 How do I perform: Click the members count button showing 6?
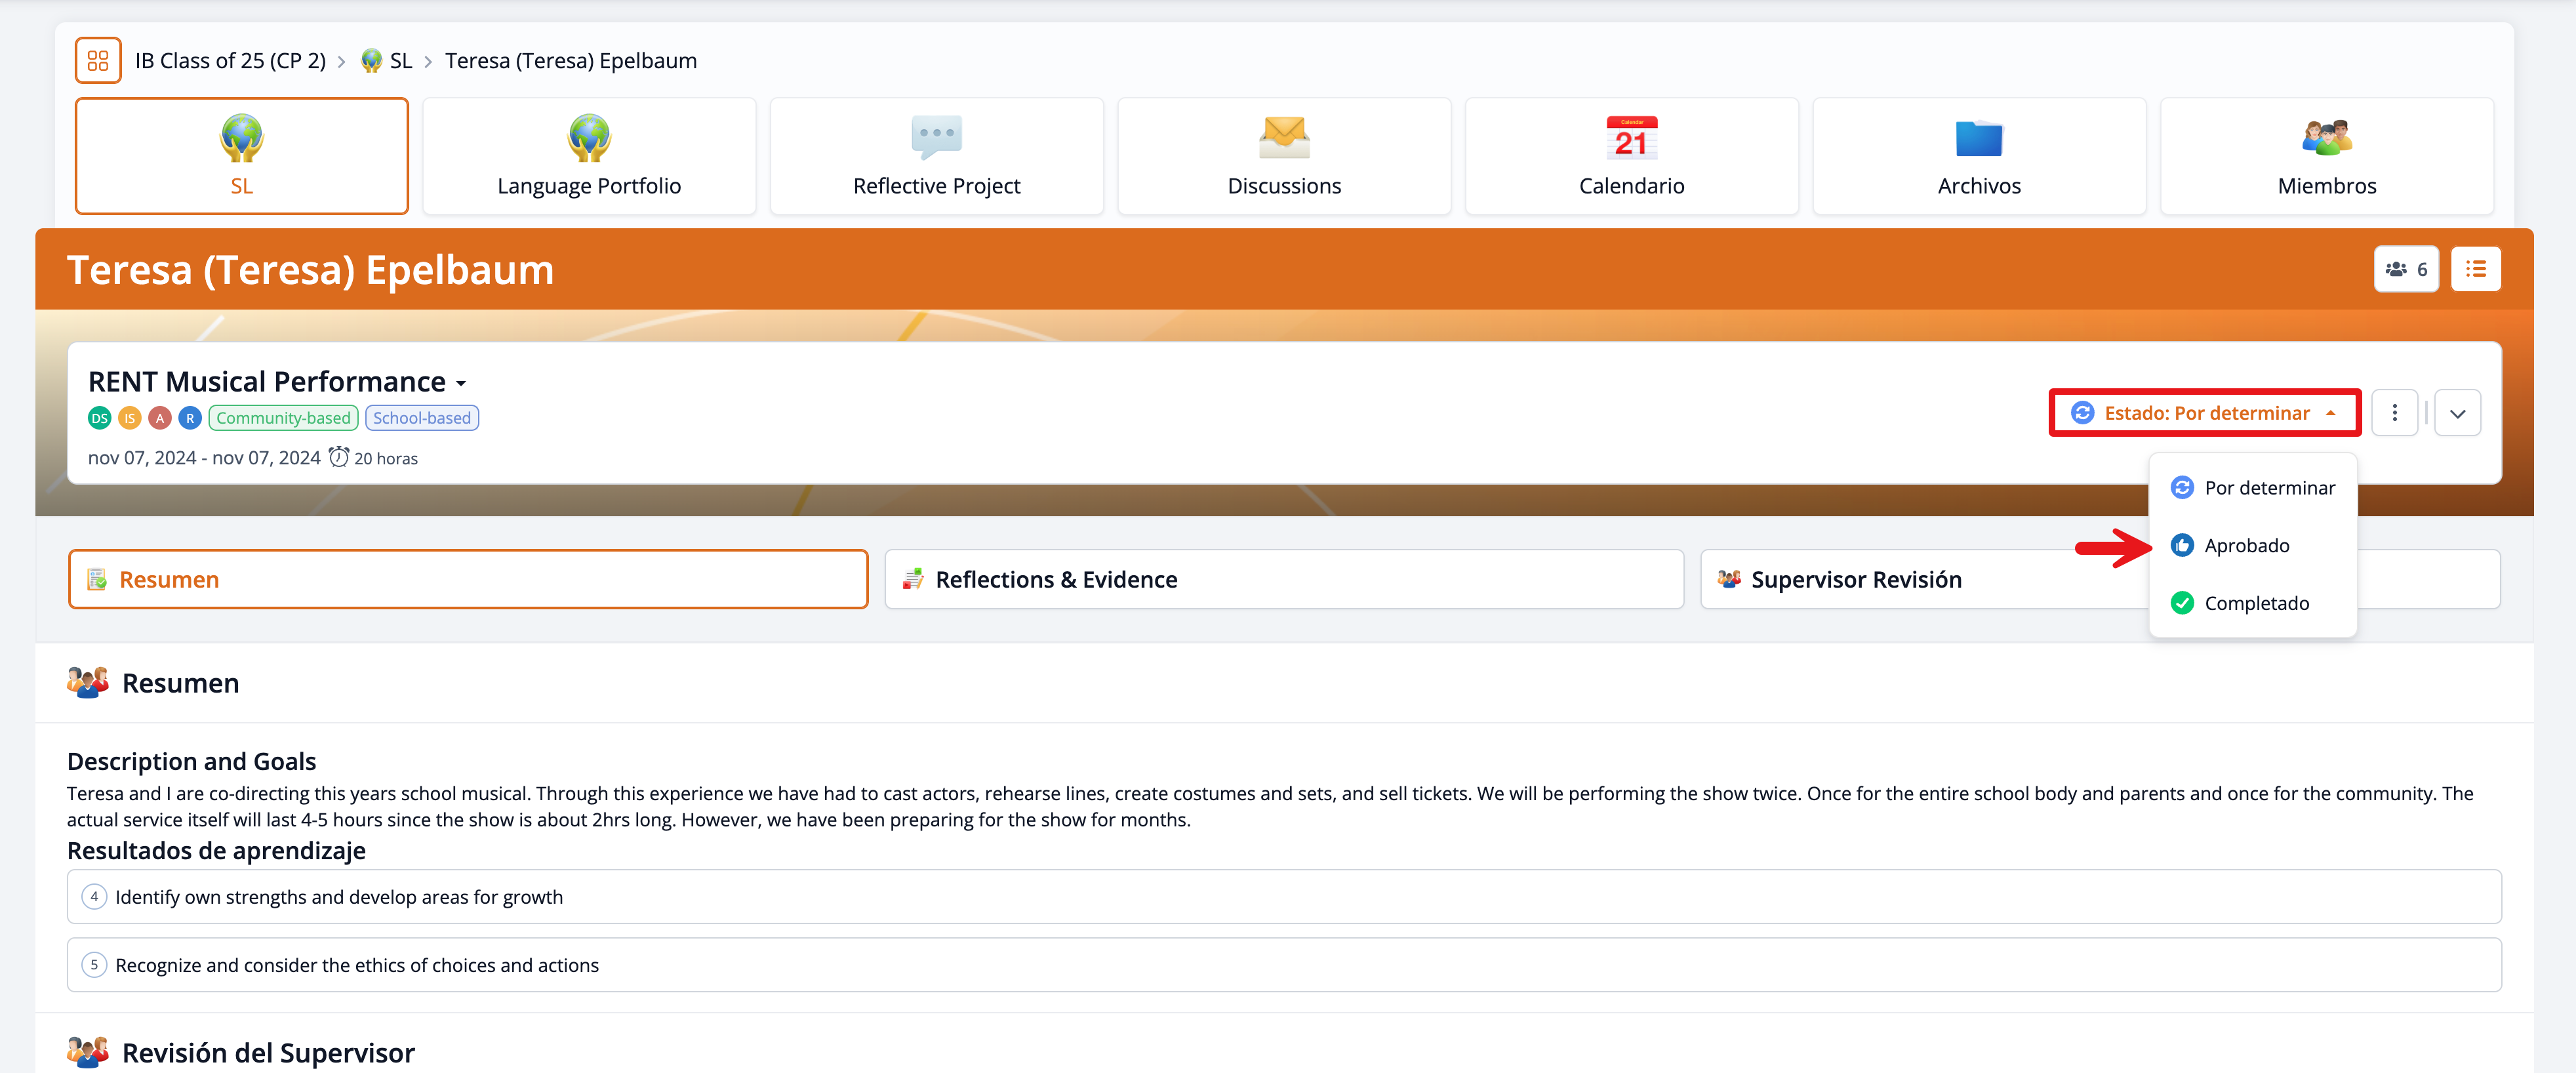[x=2405, y=269]
